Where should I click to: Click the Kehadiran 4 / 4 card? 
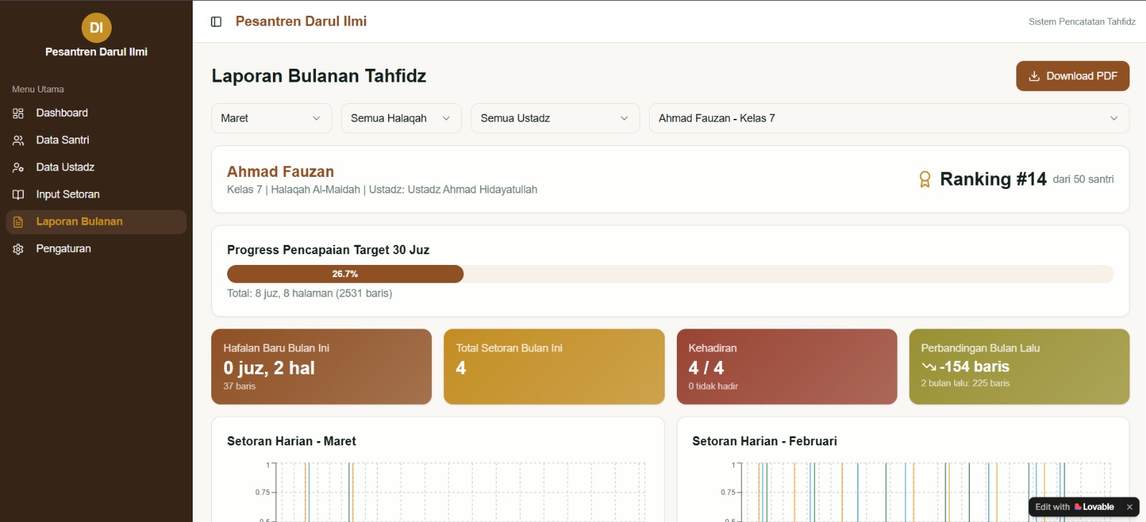tap(786, 367)
